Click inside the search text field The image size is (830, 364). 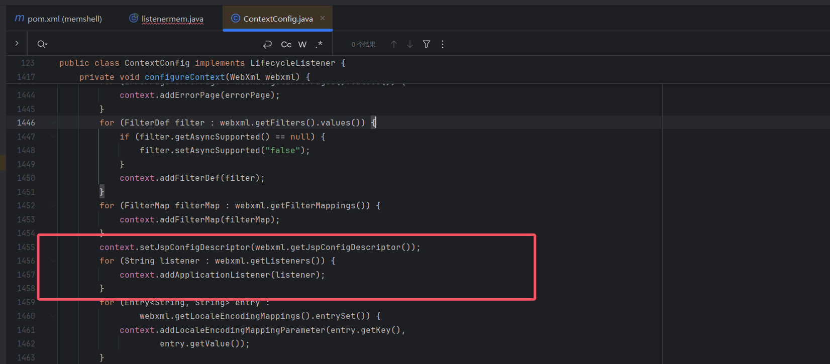pyautogui.click(x=151, y=44)
